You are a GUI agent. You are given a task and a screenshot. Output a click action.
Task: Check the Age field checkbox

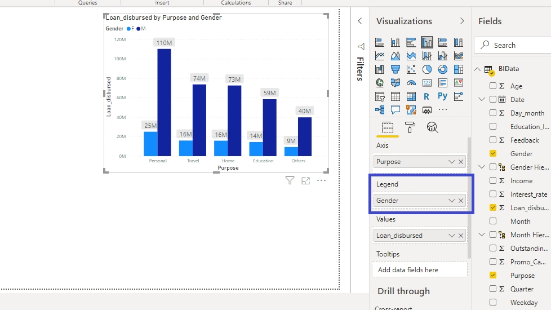[x=493, y=86]
